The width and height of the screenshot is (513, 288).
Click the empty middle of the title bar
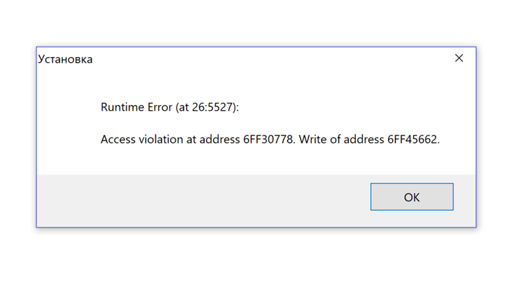256,59
